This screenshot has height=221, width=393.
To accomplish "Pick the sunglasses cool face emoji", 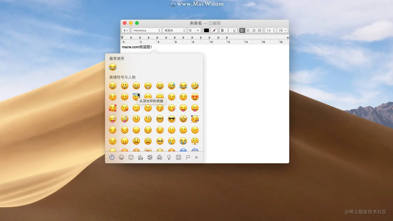I will (x=172, y=119).
